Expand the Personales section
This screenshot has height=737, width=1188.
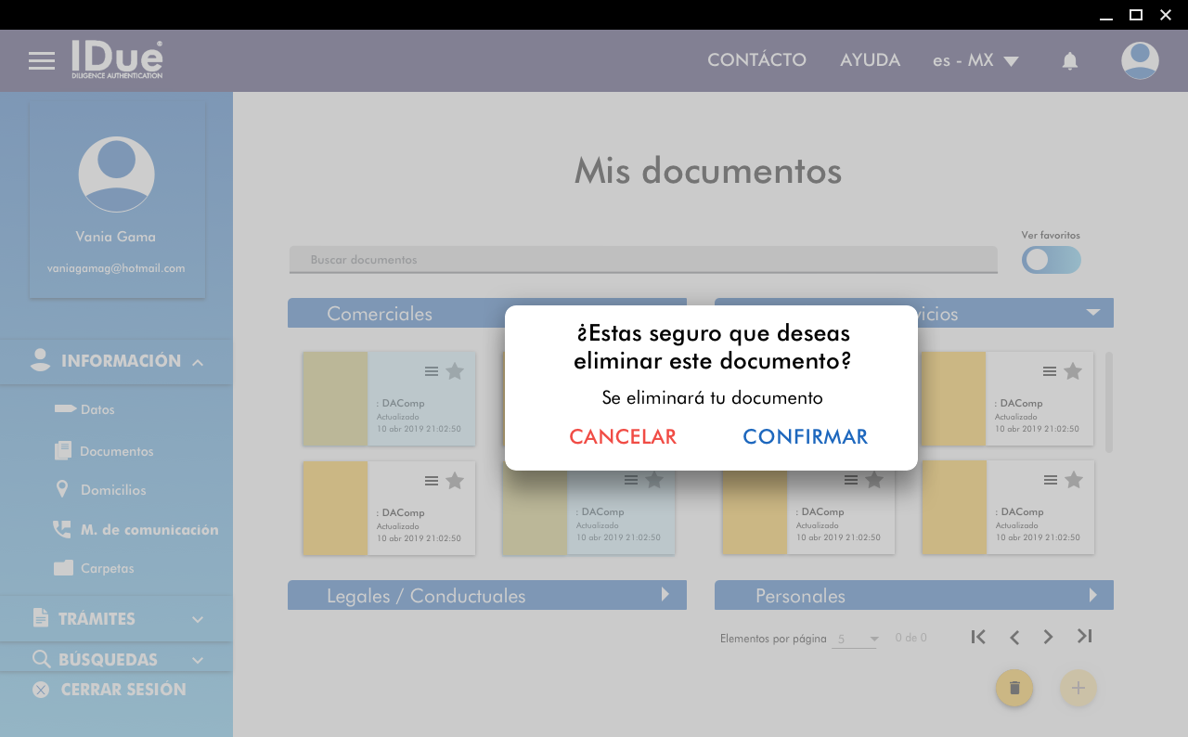[1092, 595]
